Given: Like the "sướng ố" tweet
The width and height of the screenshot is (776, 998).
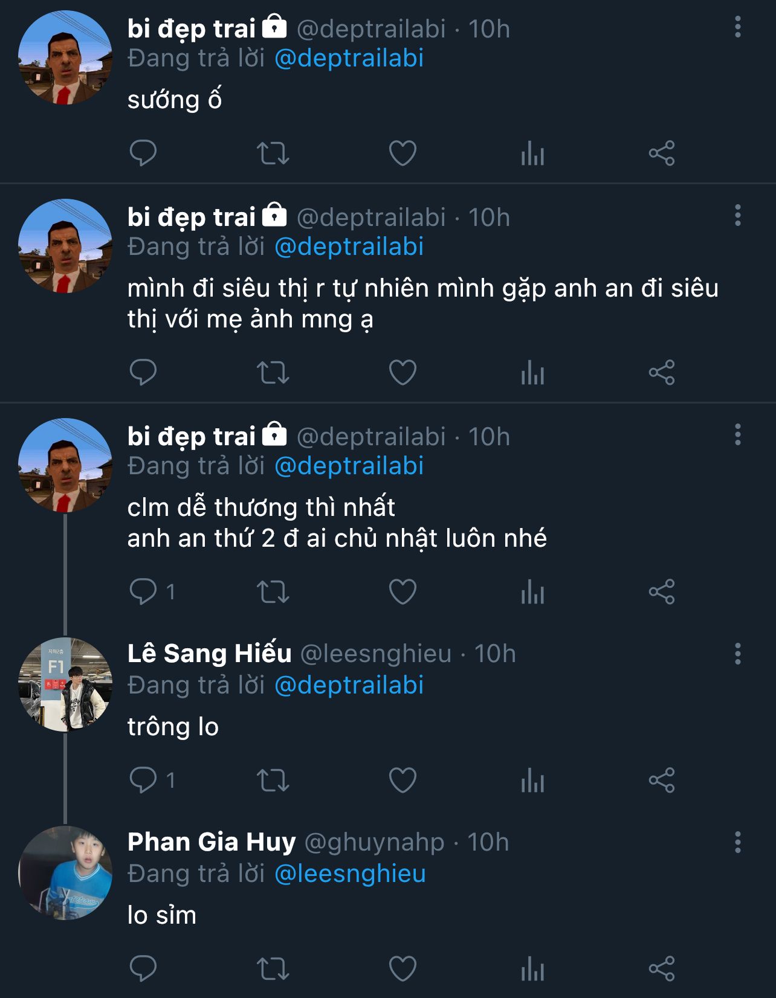Looking at the screenshot, I should pos(403,153).
